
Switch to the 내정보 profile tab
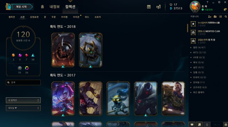point(55,7)
